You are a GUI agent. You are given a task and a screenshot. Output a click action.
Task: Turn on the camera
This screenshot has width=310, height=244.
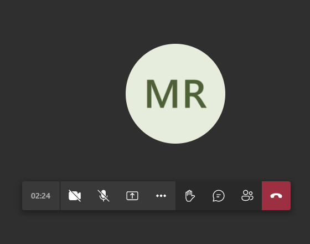tap(75, 196)
